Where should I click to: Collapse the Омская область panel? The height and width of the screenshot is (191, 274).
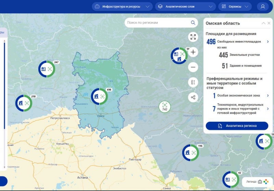263,23
